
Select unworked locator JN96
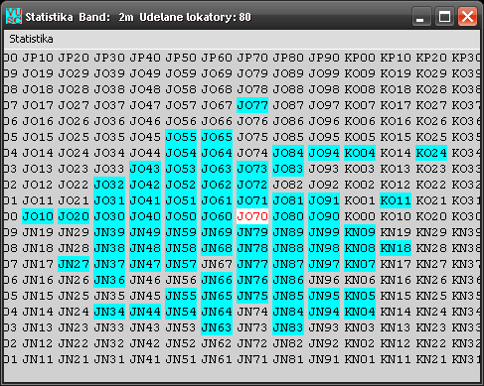coord(324,280)
